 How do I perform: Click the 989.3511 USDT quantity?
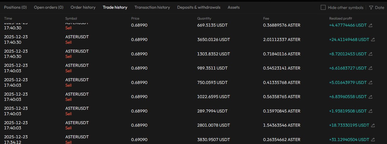212,68
